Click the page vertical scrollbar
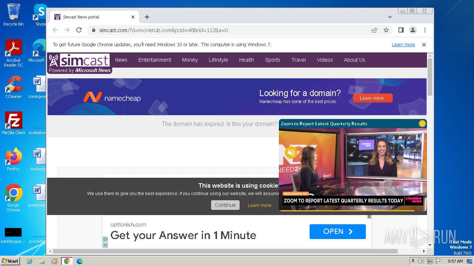The width and height of the screenshot is (474, 266). coord(430,76)
